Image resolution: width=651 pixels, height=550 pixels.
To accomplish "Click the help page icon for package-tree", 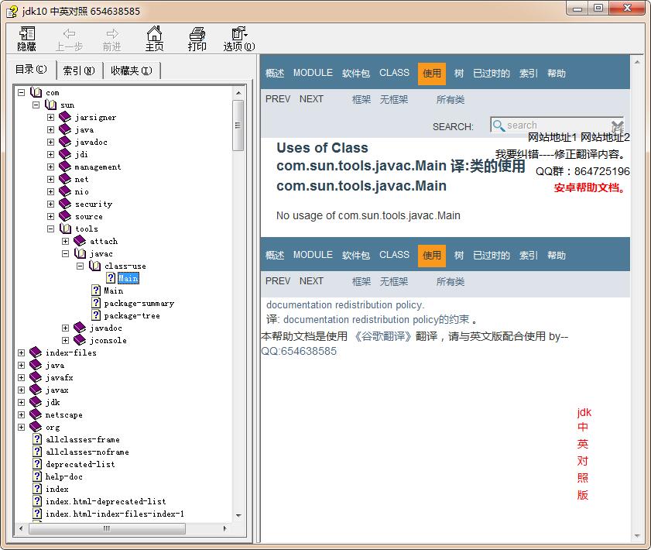I will coord(96,315).
